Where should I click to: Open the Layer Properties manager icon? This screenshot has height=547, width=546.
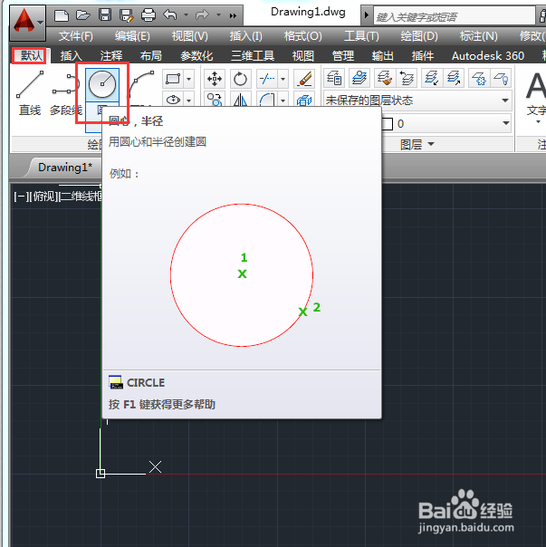(334, 78)
